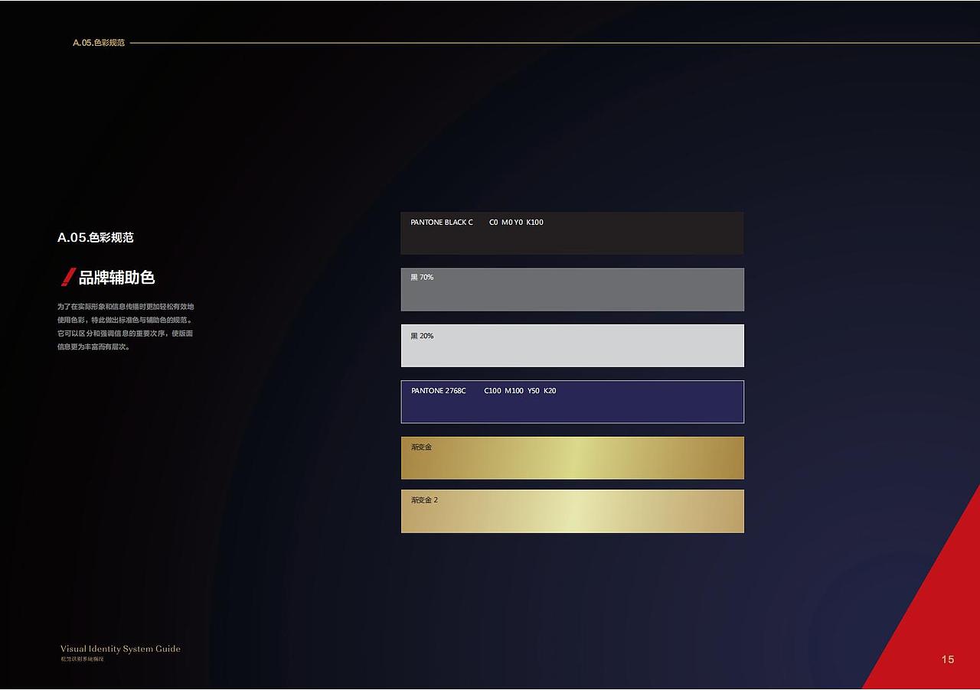Click the 'C100 M100 Y50 K20' value text
This screenshot has width=980, height=690.
click(x=520, y=391)
